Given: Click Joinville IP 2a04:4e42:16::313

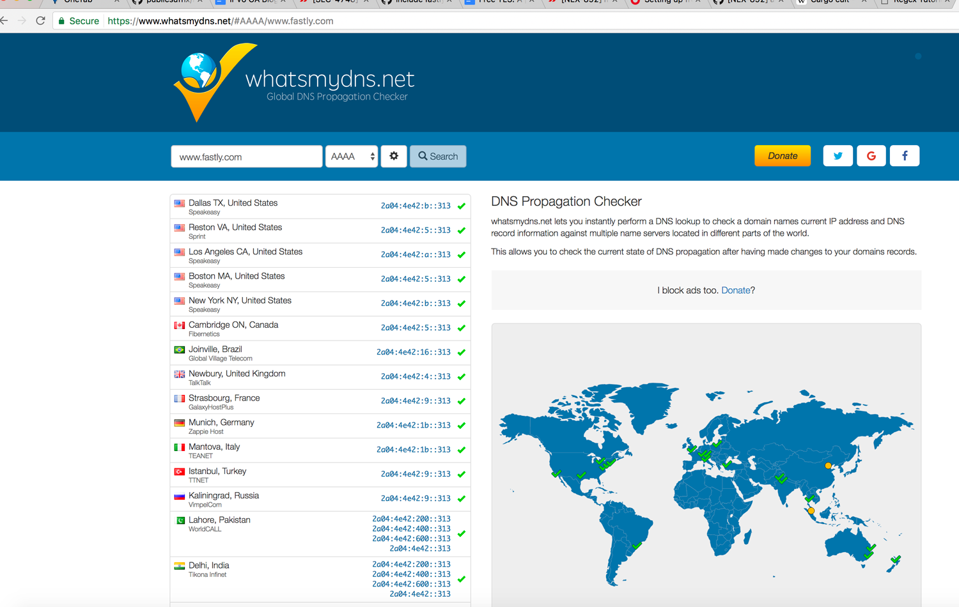Looking at the screenshot, I should pos(414,352).
